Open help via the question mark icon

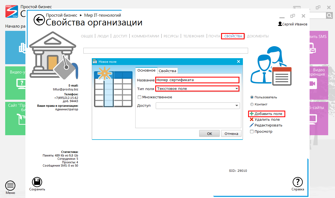[298, 182]
